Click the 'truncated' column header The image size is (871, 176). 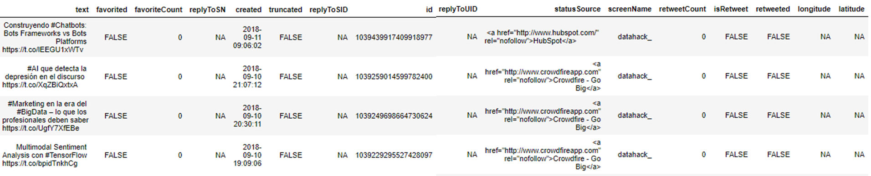click(285, 10)
